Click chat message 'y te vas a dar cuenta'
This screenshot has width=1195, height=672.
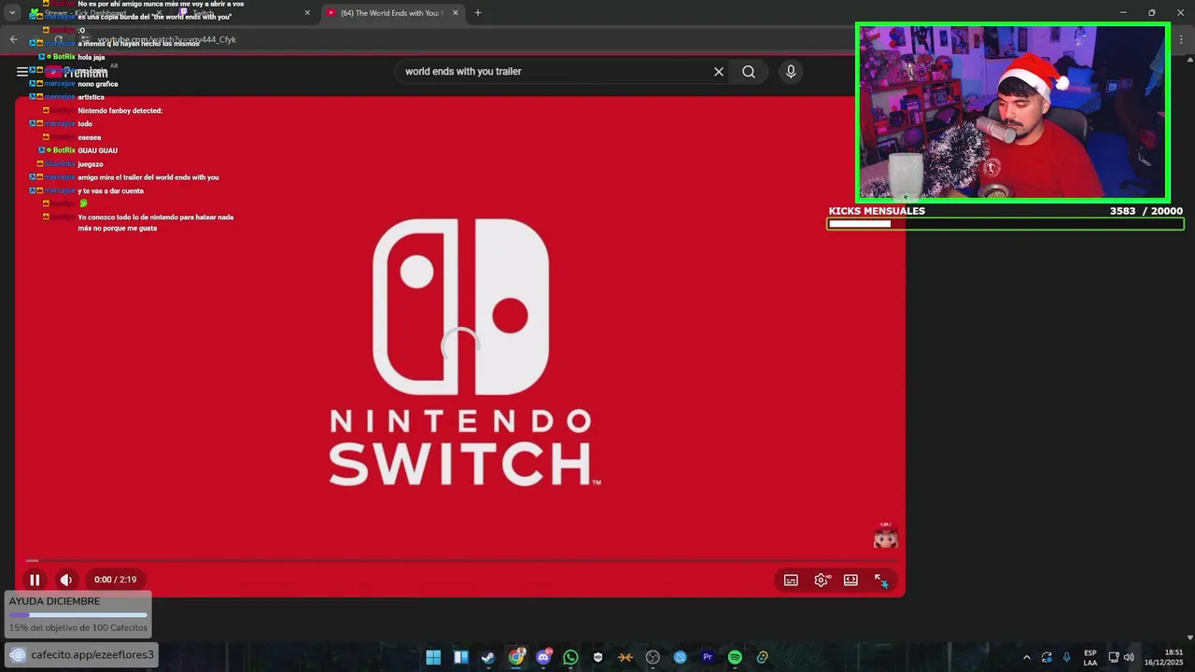(x=111, y=190)
